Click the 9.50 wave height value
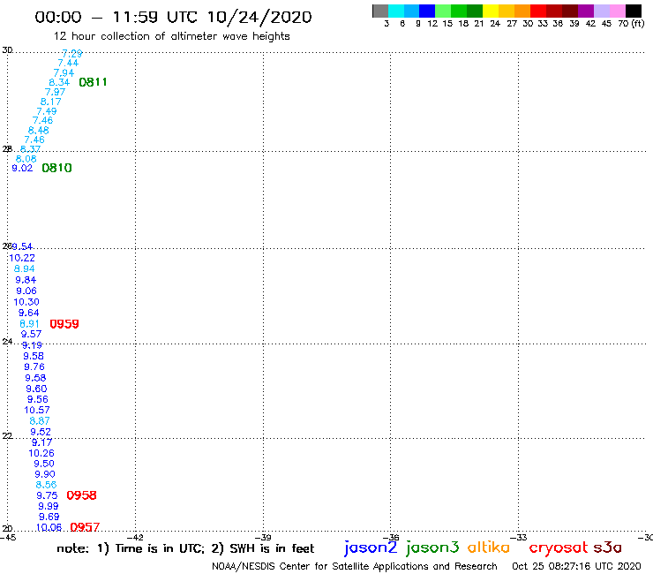 (x=44, y=464)
